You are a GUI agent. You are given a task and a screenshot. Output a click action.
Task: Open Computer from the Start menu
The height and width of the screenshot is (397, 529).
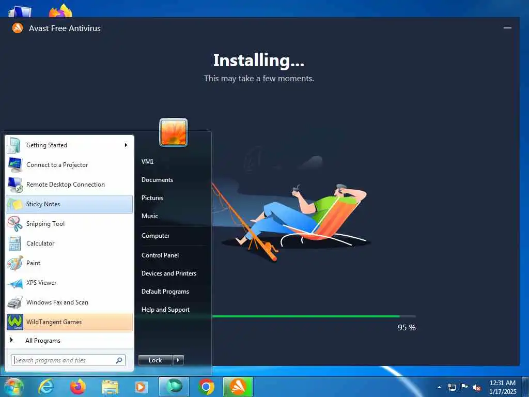[x=155, y=236]
